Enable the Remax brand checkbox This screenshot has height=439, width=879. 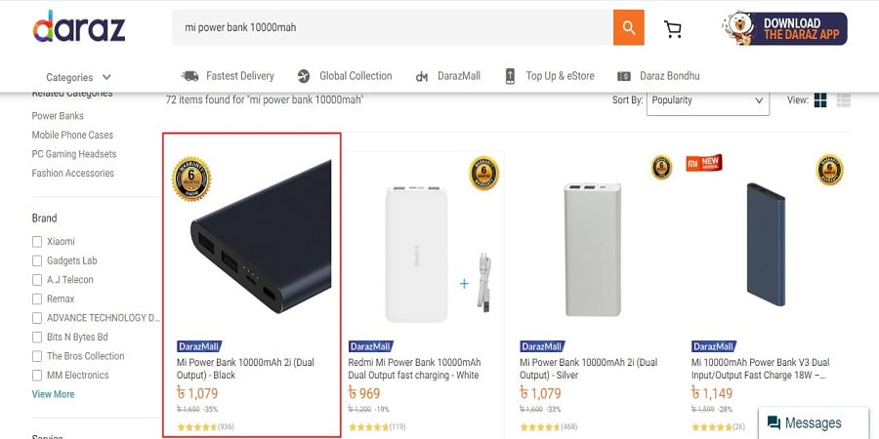coord(37,299)
